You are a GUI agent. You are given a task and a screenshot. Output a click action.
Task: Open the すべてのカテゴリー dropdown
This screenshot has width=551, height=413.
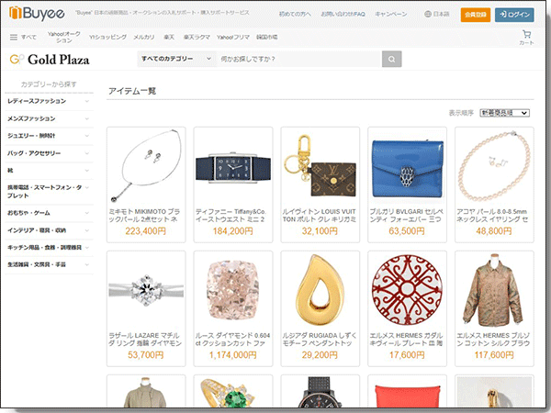(x=176, y=59)
